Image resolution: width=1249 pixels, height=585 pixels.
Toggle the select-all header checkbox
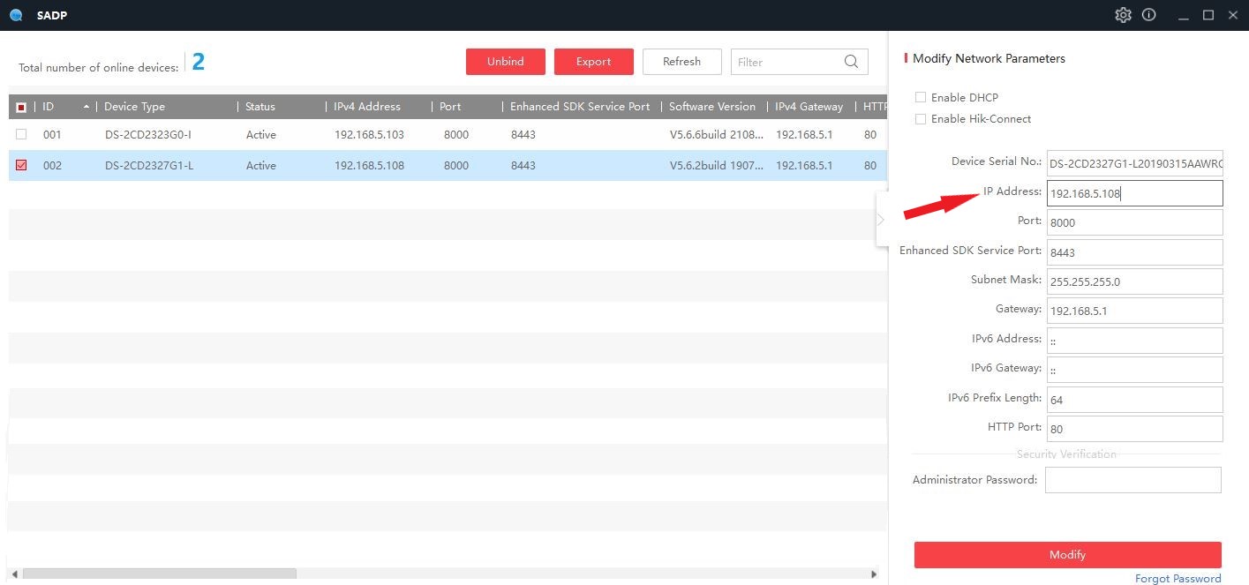(21, 107)
